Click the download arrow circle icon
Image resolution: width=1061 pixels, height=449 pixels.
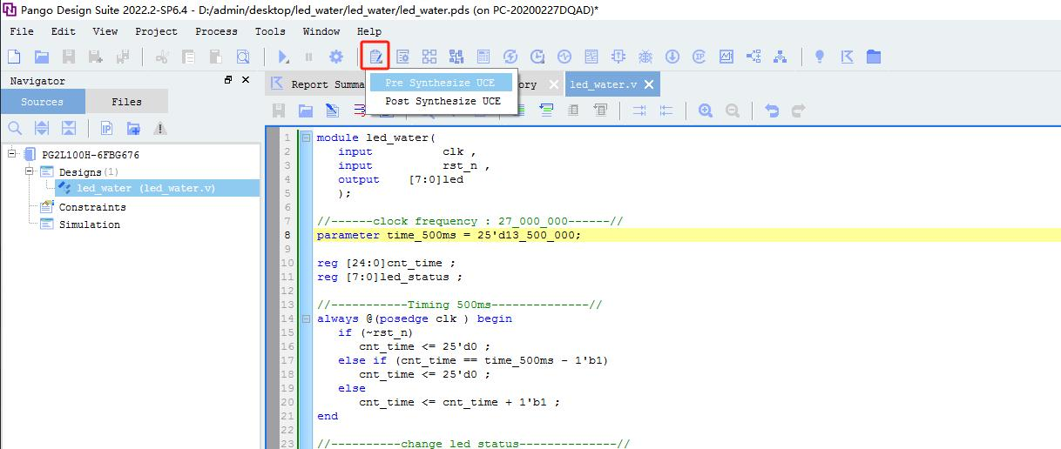[x=672, y=57]
